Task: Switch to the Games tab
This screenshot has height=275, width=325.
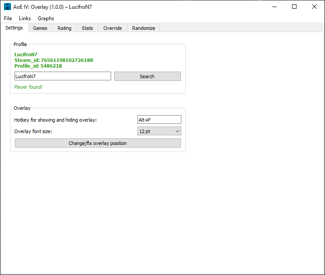Action: click(40, 28)
